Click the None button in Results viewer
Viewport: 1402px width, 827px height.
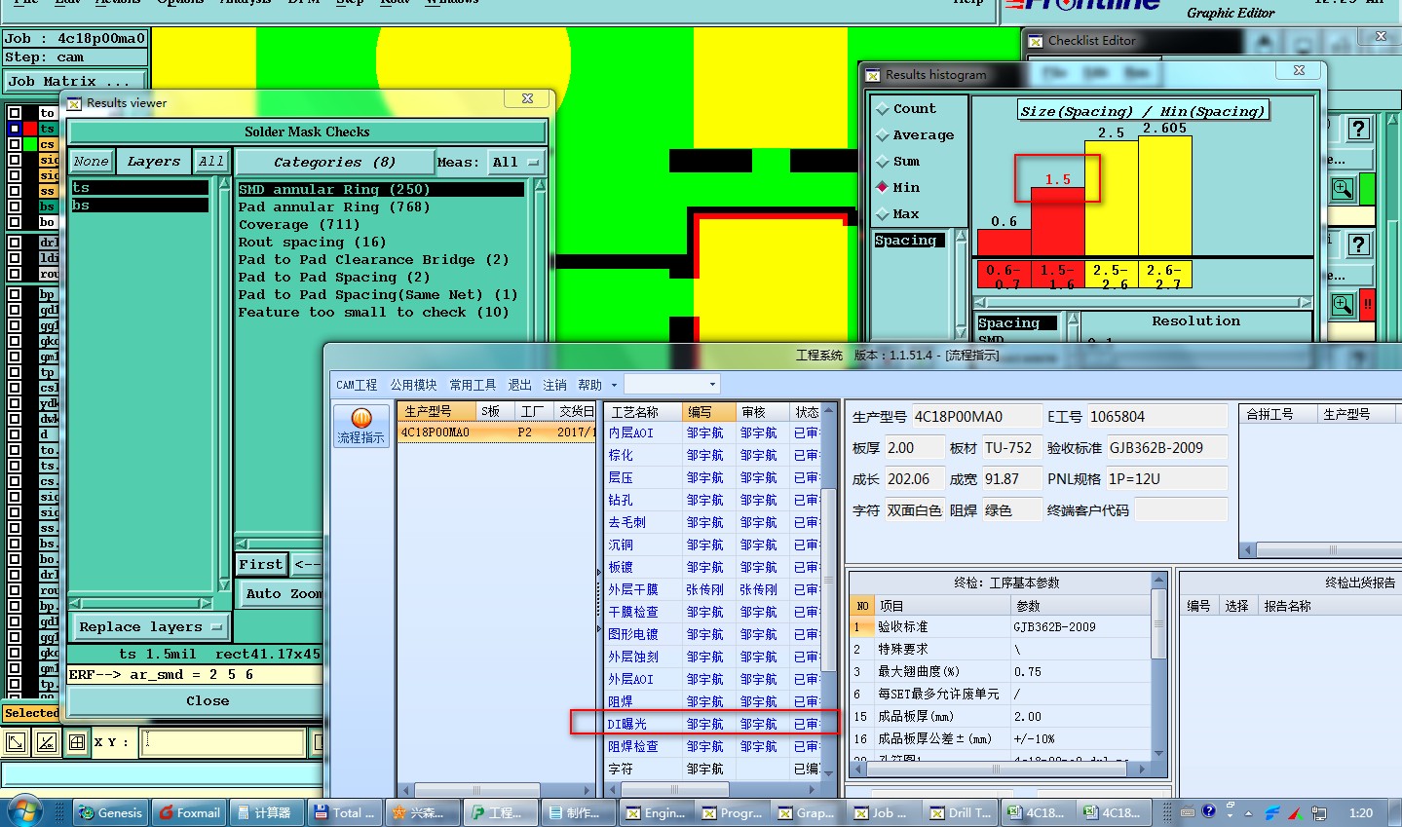[91, 162]
